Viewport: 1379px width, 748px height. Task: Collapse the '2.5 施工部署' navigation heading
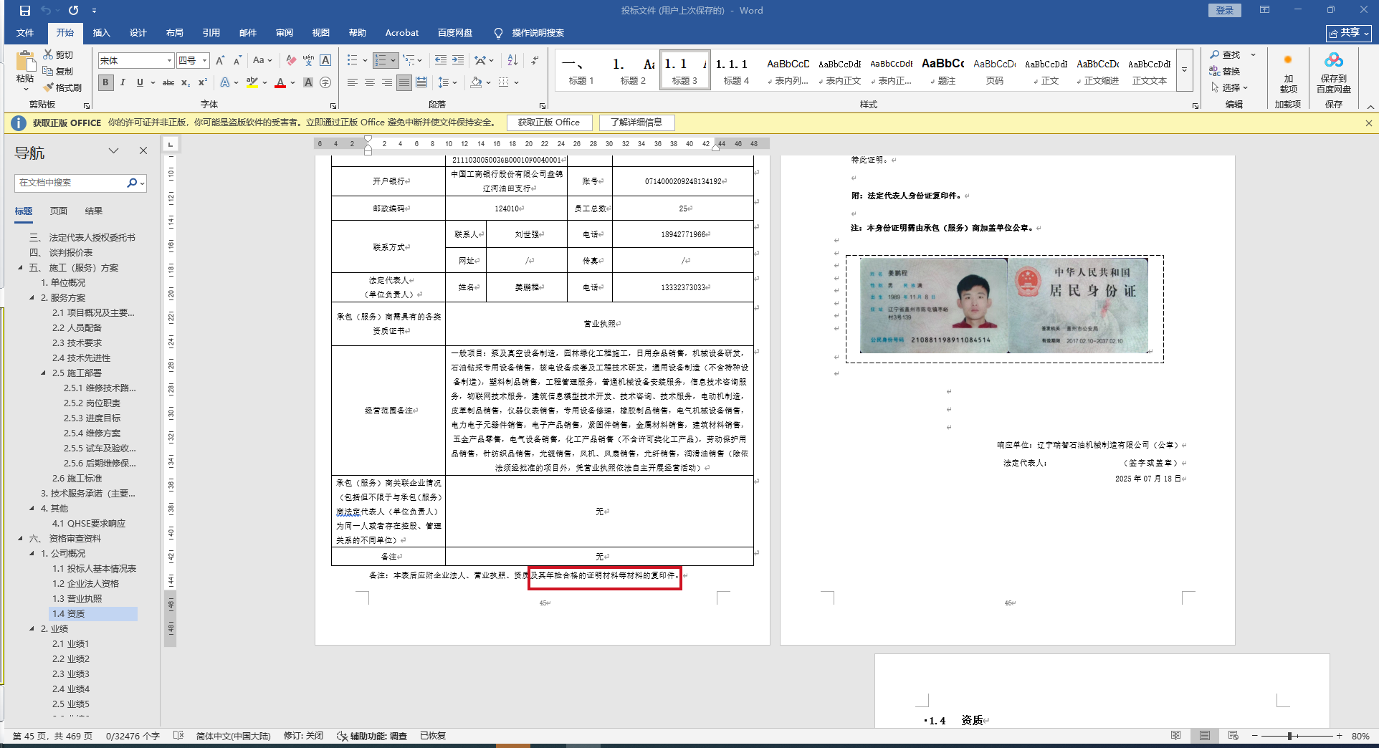coord(44,373)
